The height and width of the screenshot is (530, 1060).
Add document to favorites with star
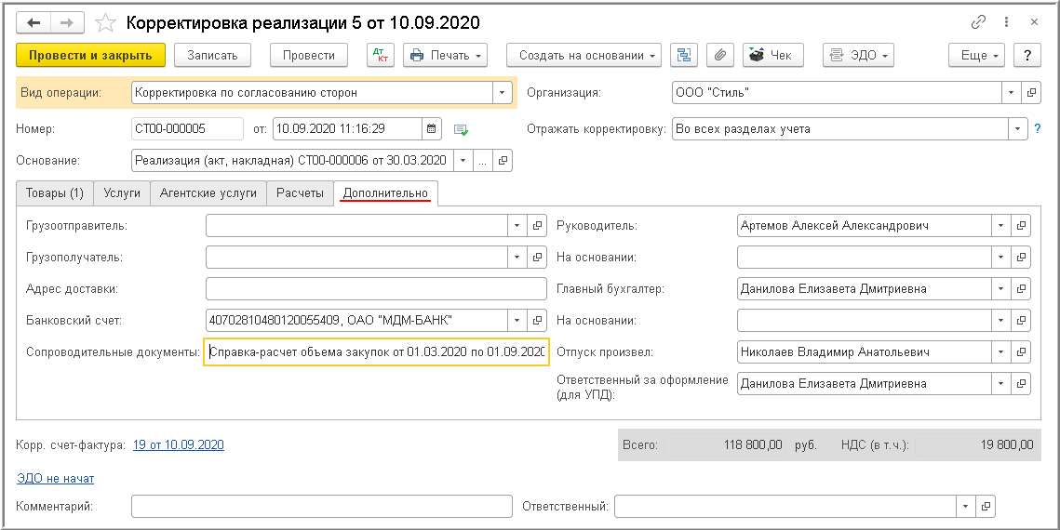pyautogui.click(x=106, y=22)
